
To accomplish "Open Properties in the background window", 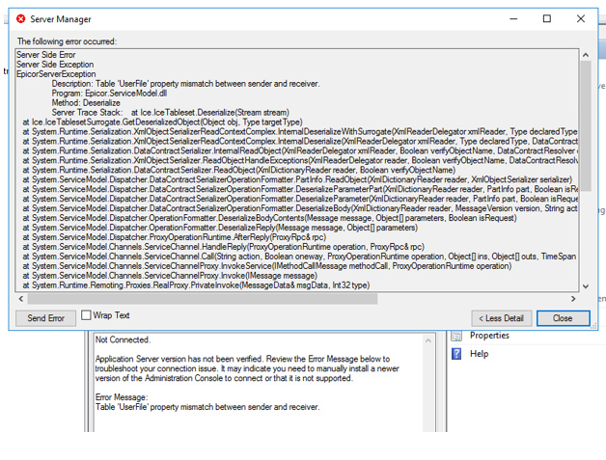I will point(489,336).
